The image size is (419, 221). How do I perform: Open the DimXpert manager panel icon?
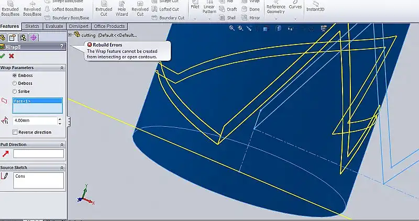click(34, 38)
